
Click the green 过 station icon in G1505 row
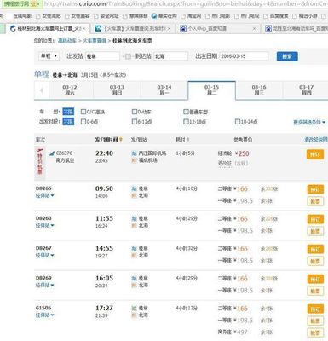(x=134, y=308)
